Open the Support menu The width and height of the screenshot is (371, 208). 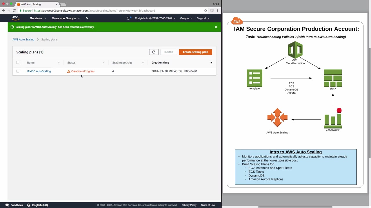tap(203, 18)
